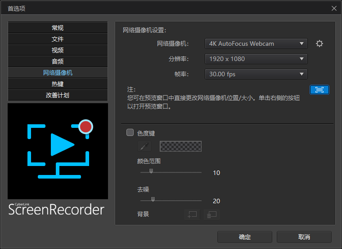This screenshot has height=249, width=342.
Task: Click the 去噪 value 20
Action: (x=216, y=201)
